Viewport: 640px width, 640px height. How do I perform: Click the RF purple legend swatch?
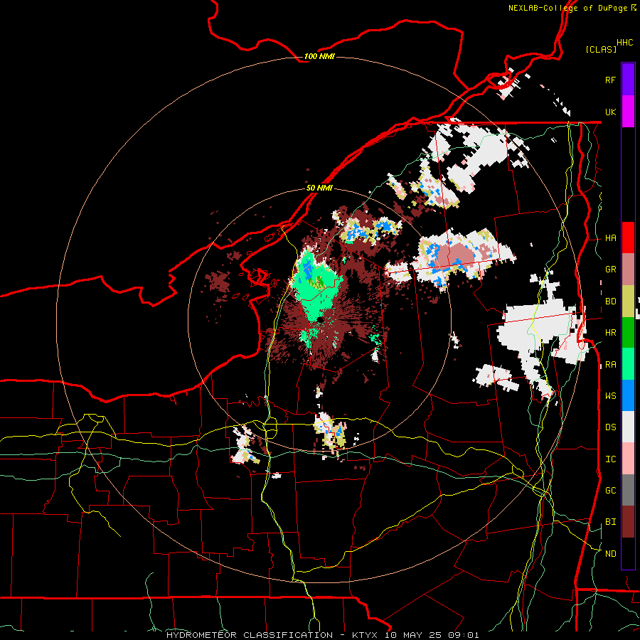628,79
